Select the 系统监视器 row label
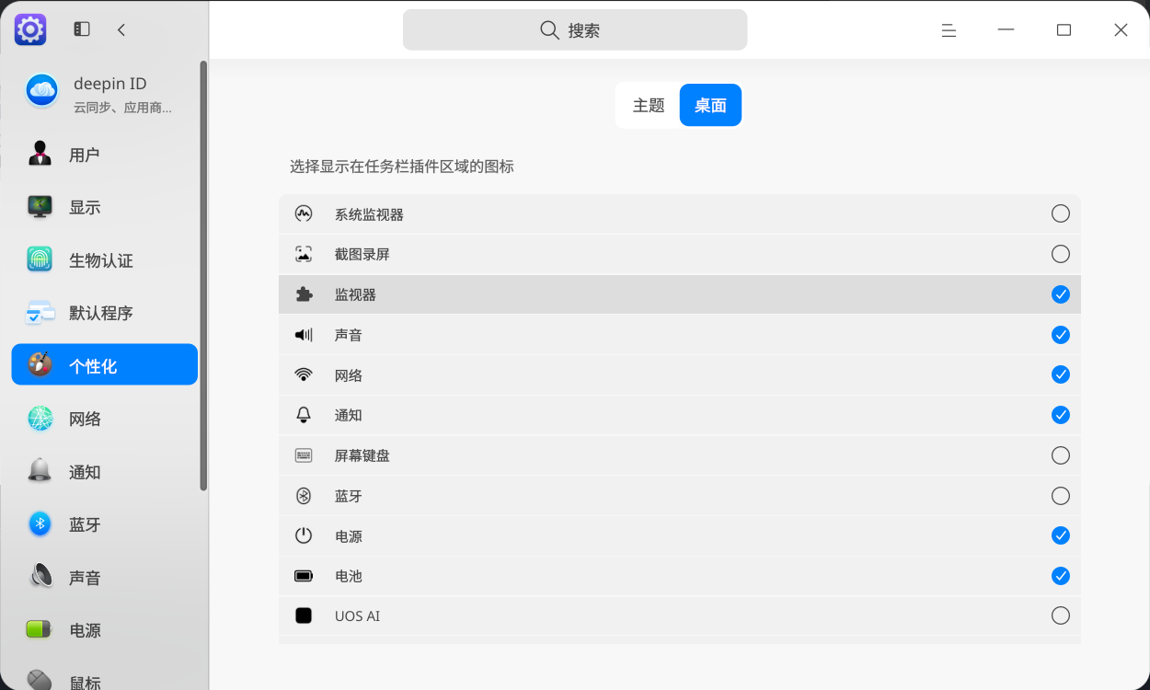Image resolution: width=1150 pixels, height=690 pixels. click(369, 214)
